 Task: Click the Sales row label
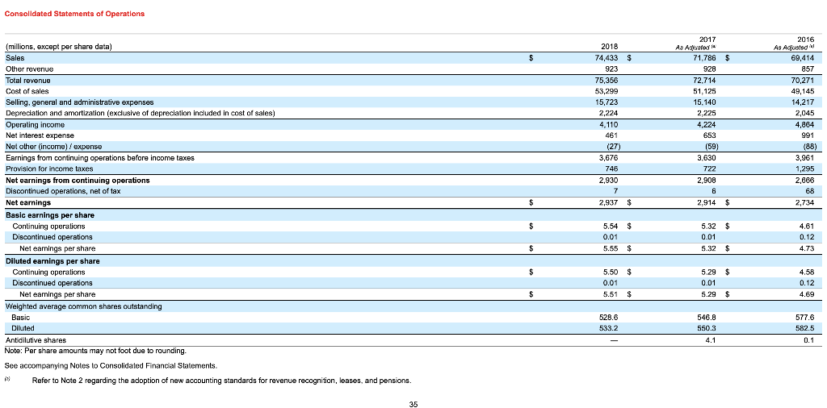[15, 58]
